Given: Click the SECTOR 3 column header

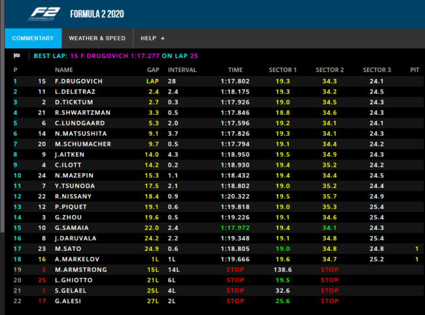Looking at the screenshot, I should pos(377,70).
